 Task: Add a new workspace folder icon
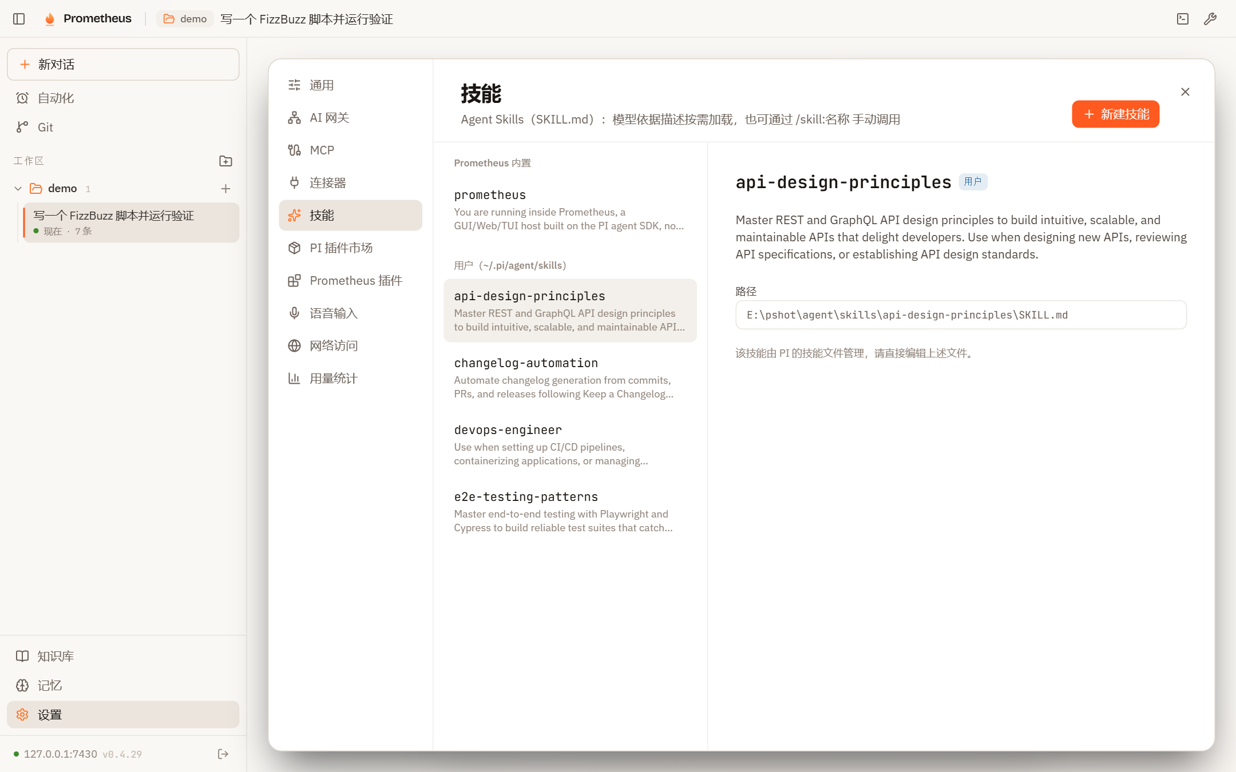point(225,161)
